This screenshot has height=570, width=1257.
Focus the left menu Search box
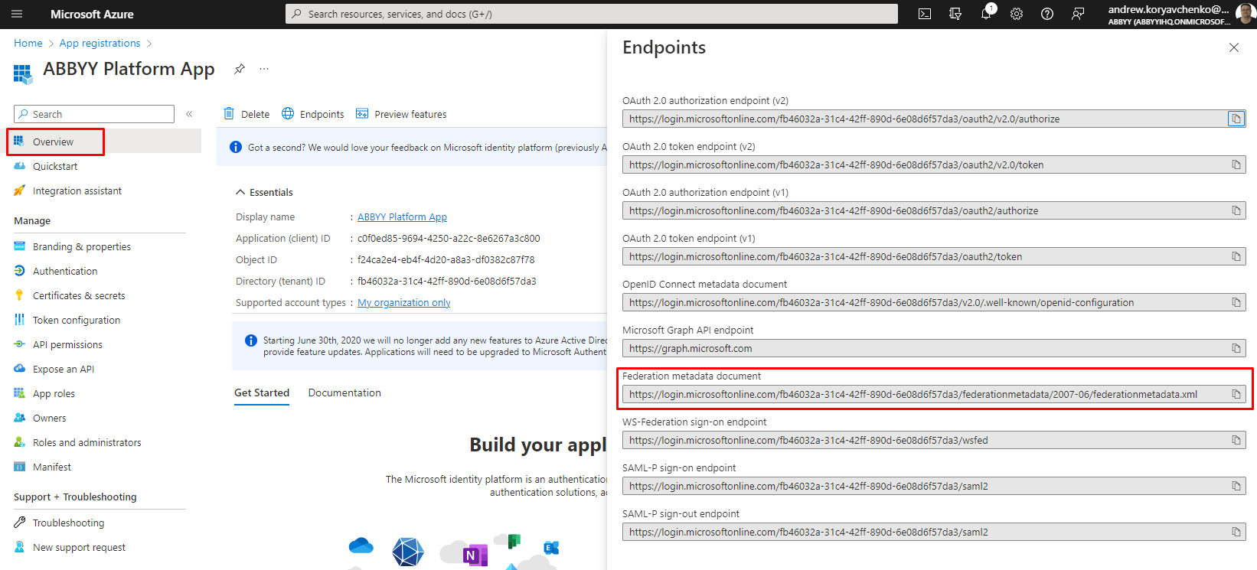[94, 114]
